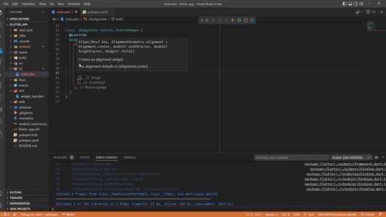
Task: Select the Debug Console tab
Action: (106, 157)
